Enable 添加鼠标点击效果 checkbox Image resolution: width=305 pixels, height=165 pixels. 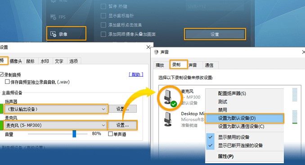[103, 25]
